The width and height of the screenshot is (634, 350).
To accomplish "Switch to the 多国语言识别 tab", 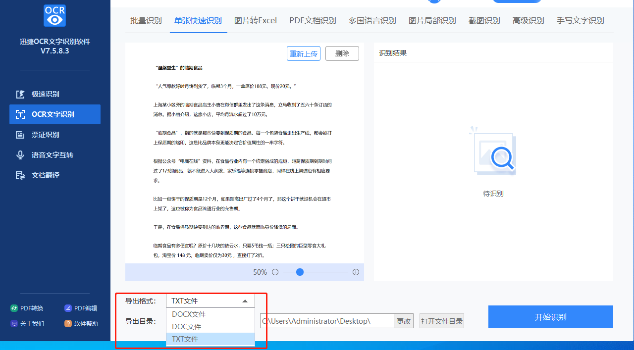I will click(372, 20).
